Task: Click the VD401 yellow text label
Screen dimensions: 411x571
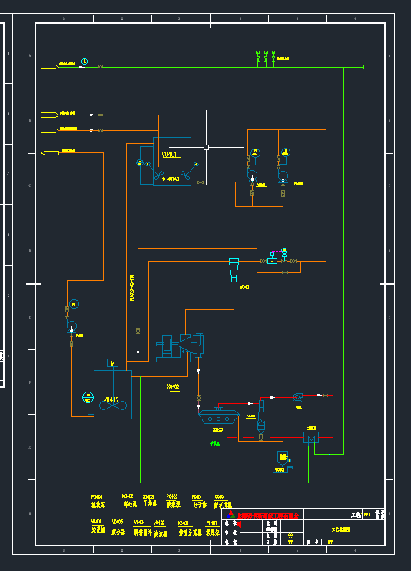Action: [169, 155]
